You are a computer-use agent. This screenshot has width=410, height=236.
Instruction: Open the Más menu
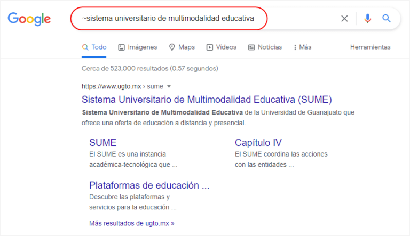302,47
